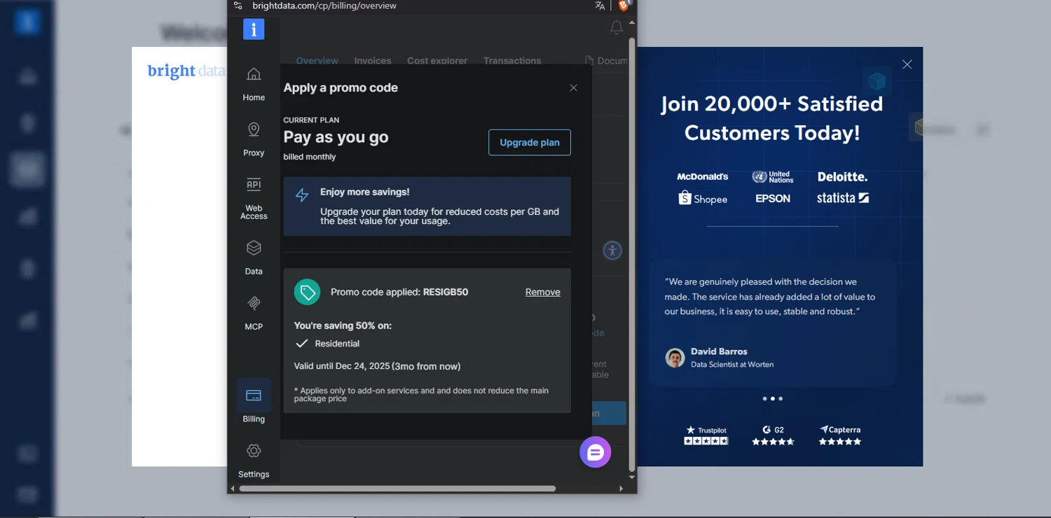
Task: Switch to the Invoices tab
Action: [373, 61]
